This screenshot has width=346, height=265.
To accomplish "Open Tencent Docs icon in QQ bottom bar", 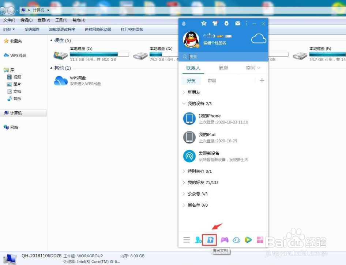I will (210, 240).
